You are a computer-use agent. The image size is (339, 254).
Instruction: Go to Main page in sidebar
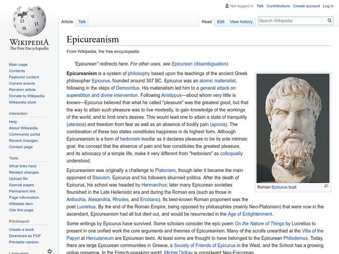click(x=18, y=64)
